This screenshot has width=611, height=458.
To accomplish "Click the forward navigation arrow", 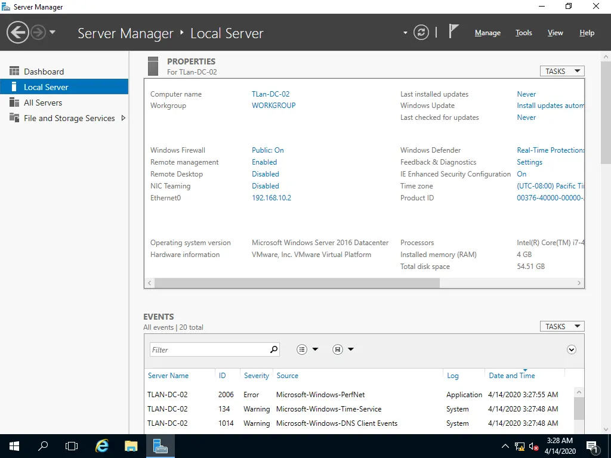I will click(x=38, y=32).
